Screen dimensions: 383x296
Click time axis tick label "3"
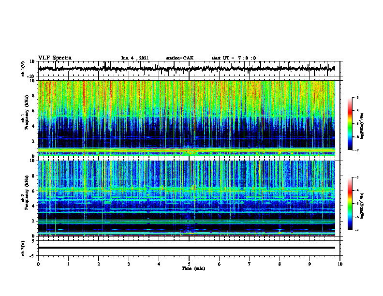coord(129,264)
